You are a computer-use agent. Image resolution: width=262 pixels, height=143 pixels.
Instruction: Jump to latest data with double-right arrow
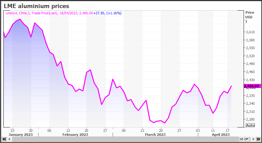(x=258, y=139)
